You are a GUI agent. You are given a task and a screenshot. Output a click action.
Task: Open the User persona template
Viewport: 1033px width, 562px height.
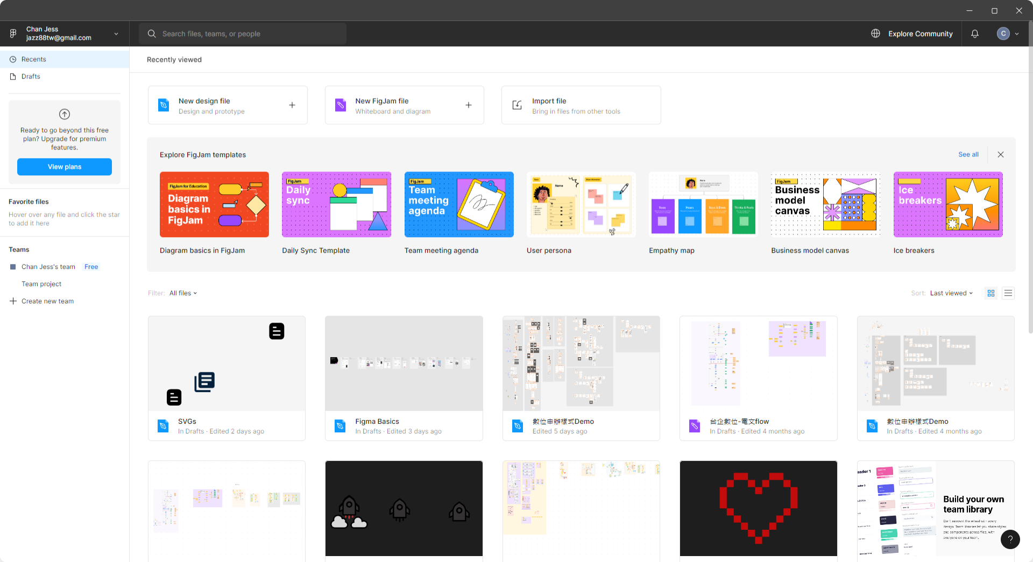coord(581,204)
